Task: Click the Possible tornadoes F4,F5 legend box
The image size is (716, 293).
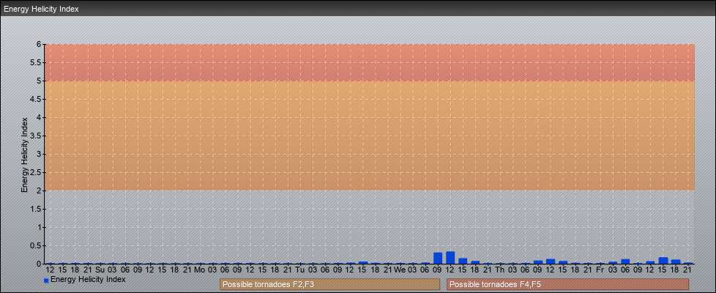Action: point(567,284)
